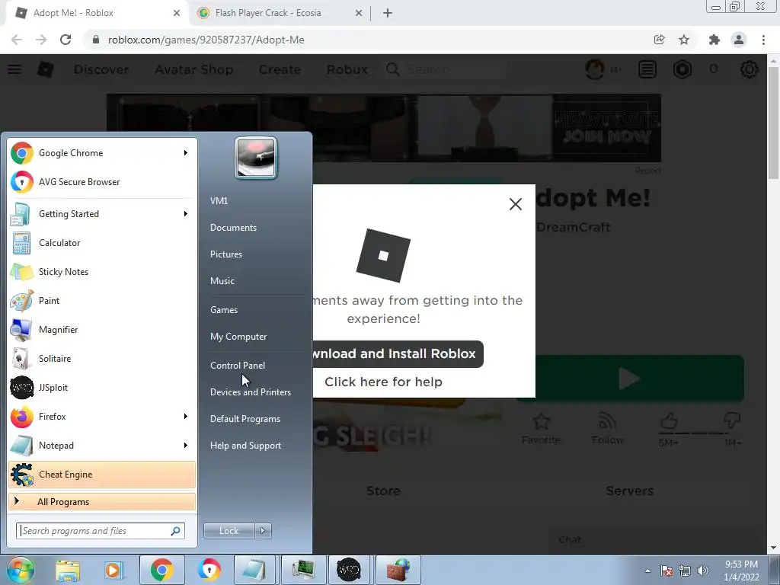
Task: Click the volume speaker tray icon
Action: pos(703,571)
